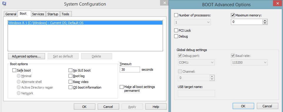Click Cancel in BOOT Advanced Options
The image size is (283, 112).
click(x=267, y=106)
